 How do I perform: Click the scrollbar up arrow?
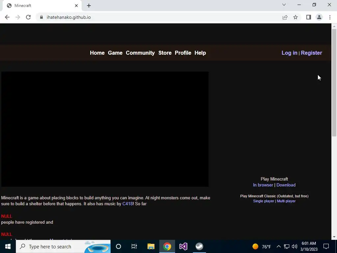[x=334, y=26]
